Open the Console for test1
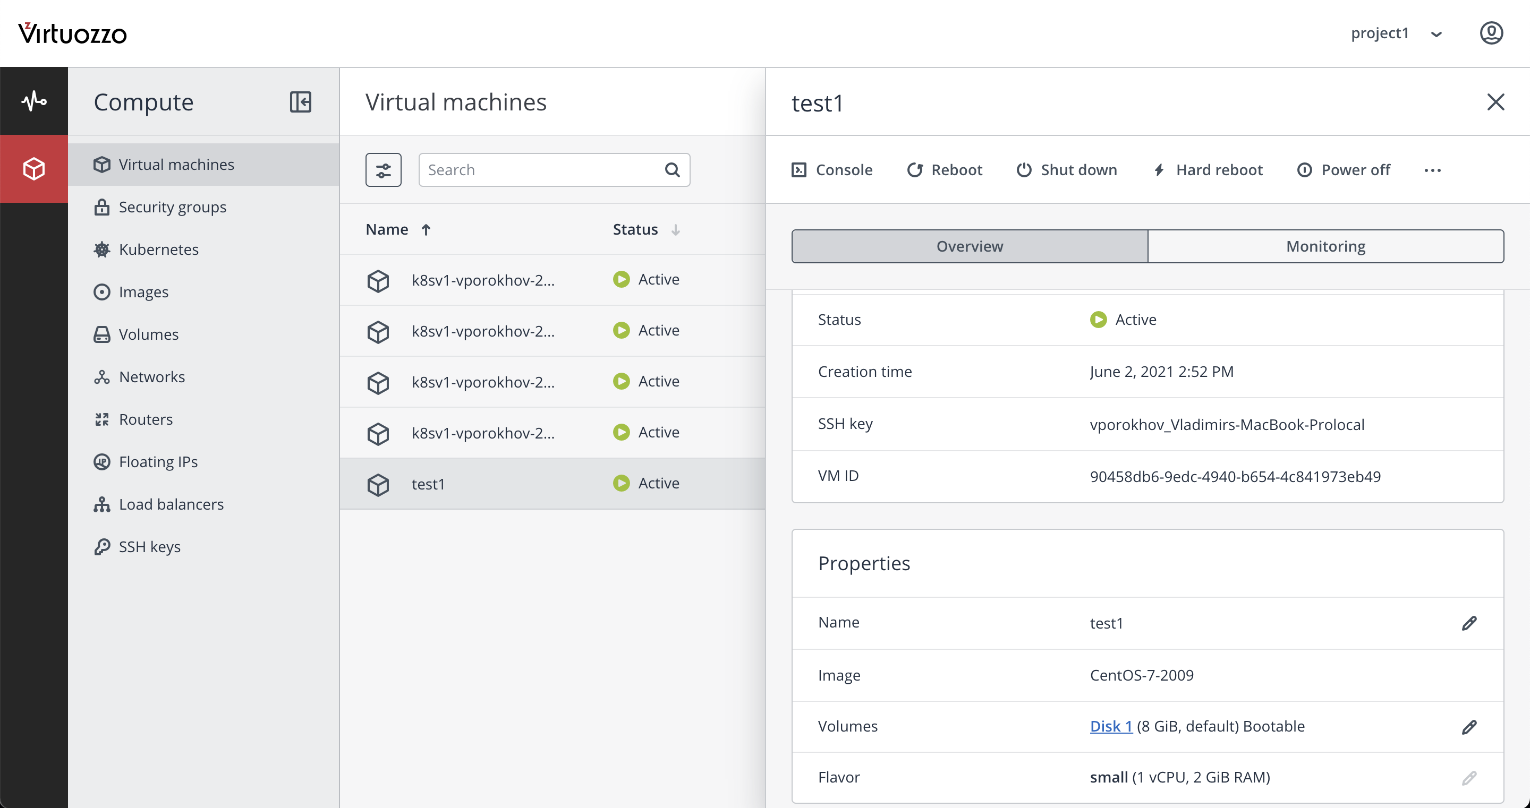Screen dimensions: 1530x808 pos(831,170)
